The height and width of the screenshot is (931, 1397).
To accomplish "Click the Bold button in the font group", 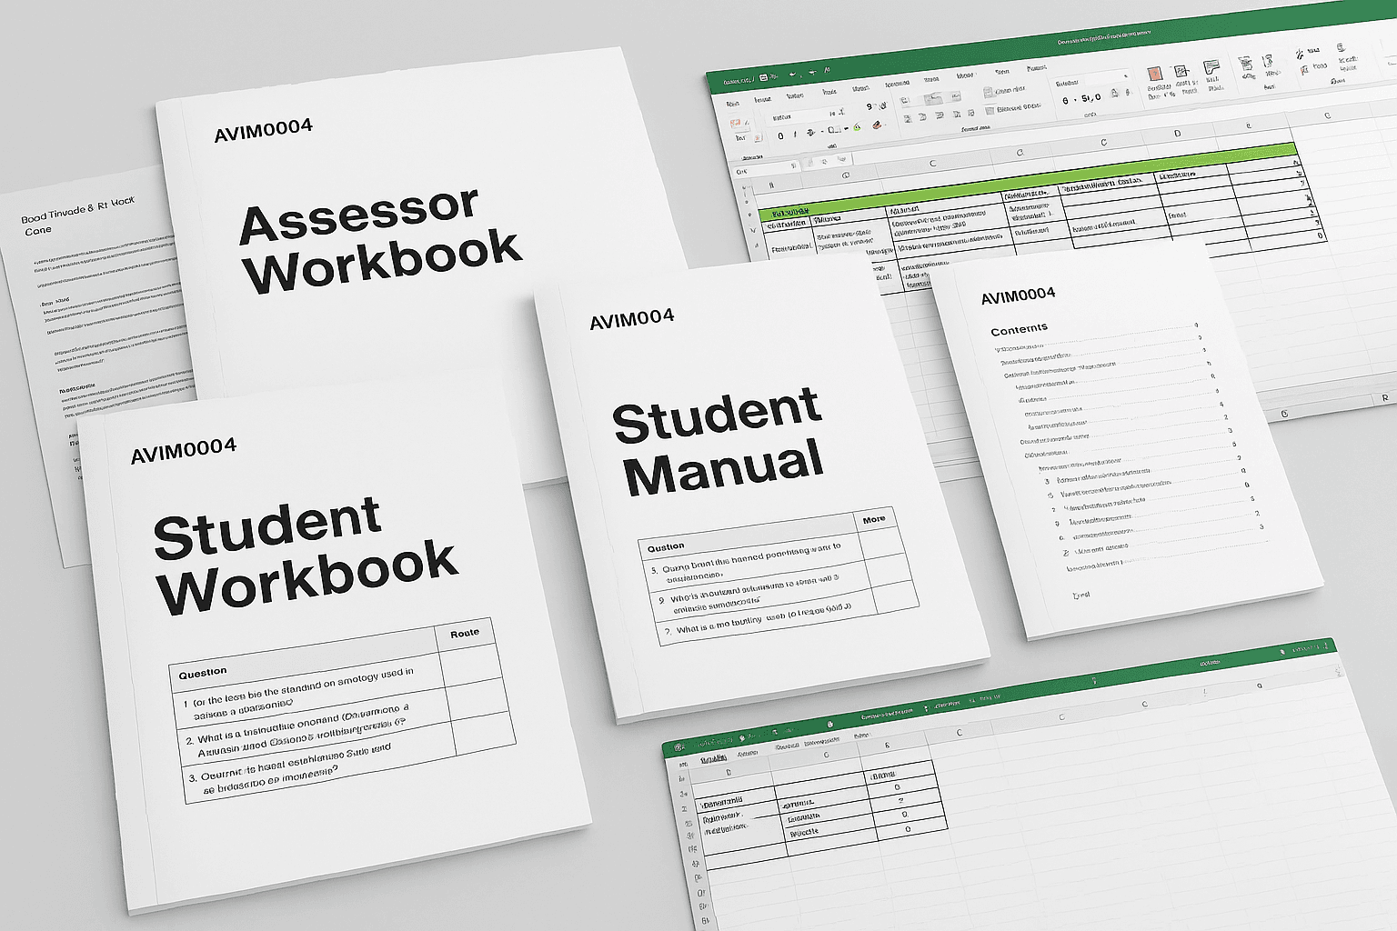I will click(780, 136).
